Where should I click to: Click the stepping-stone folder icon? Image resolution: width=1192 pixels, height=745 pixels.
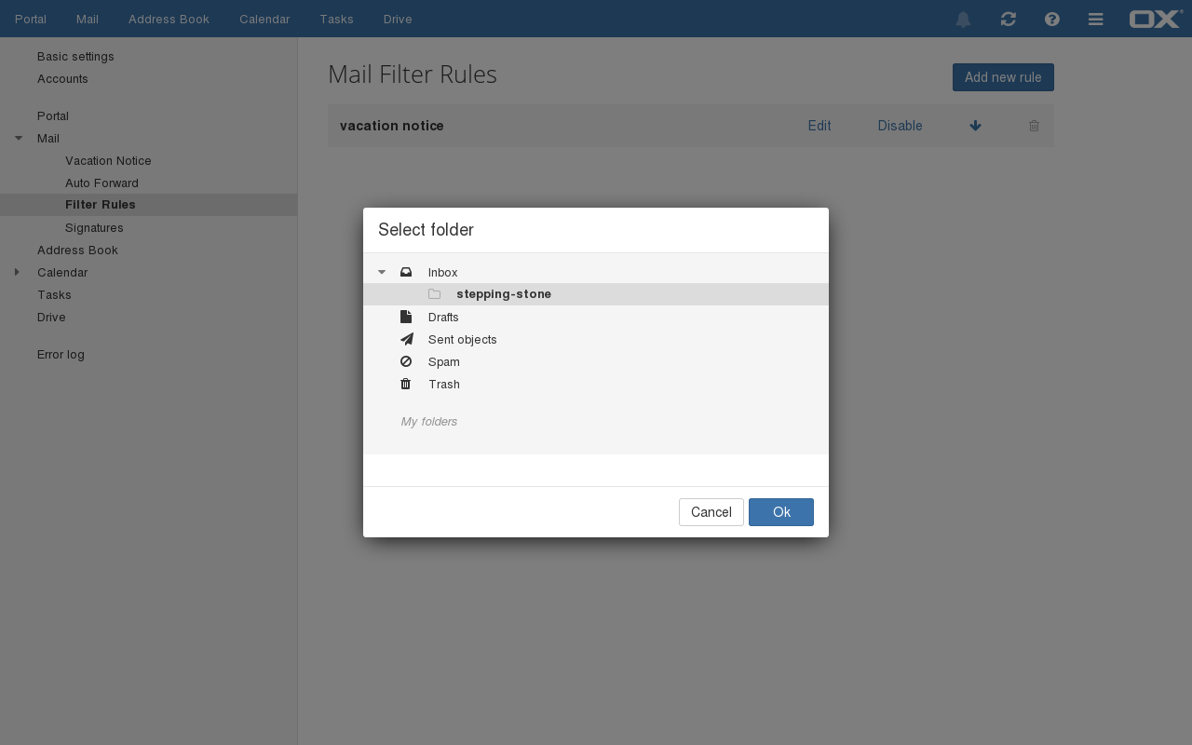tap(434, 294)
